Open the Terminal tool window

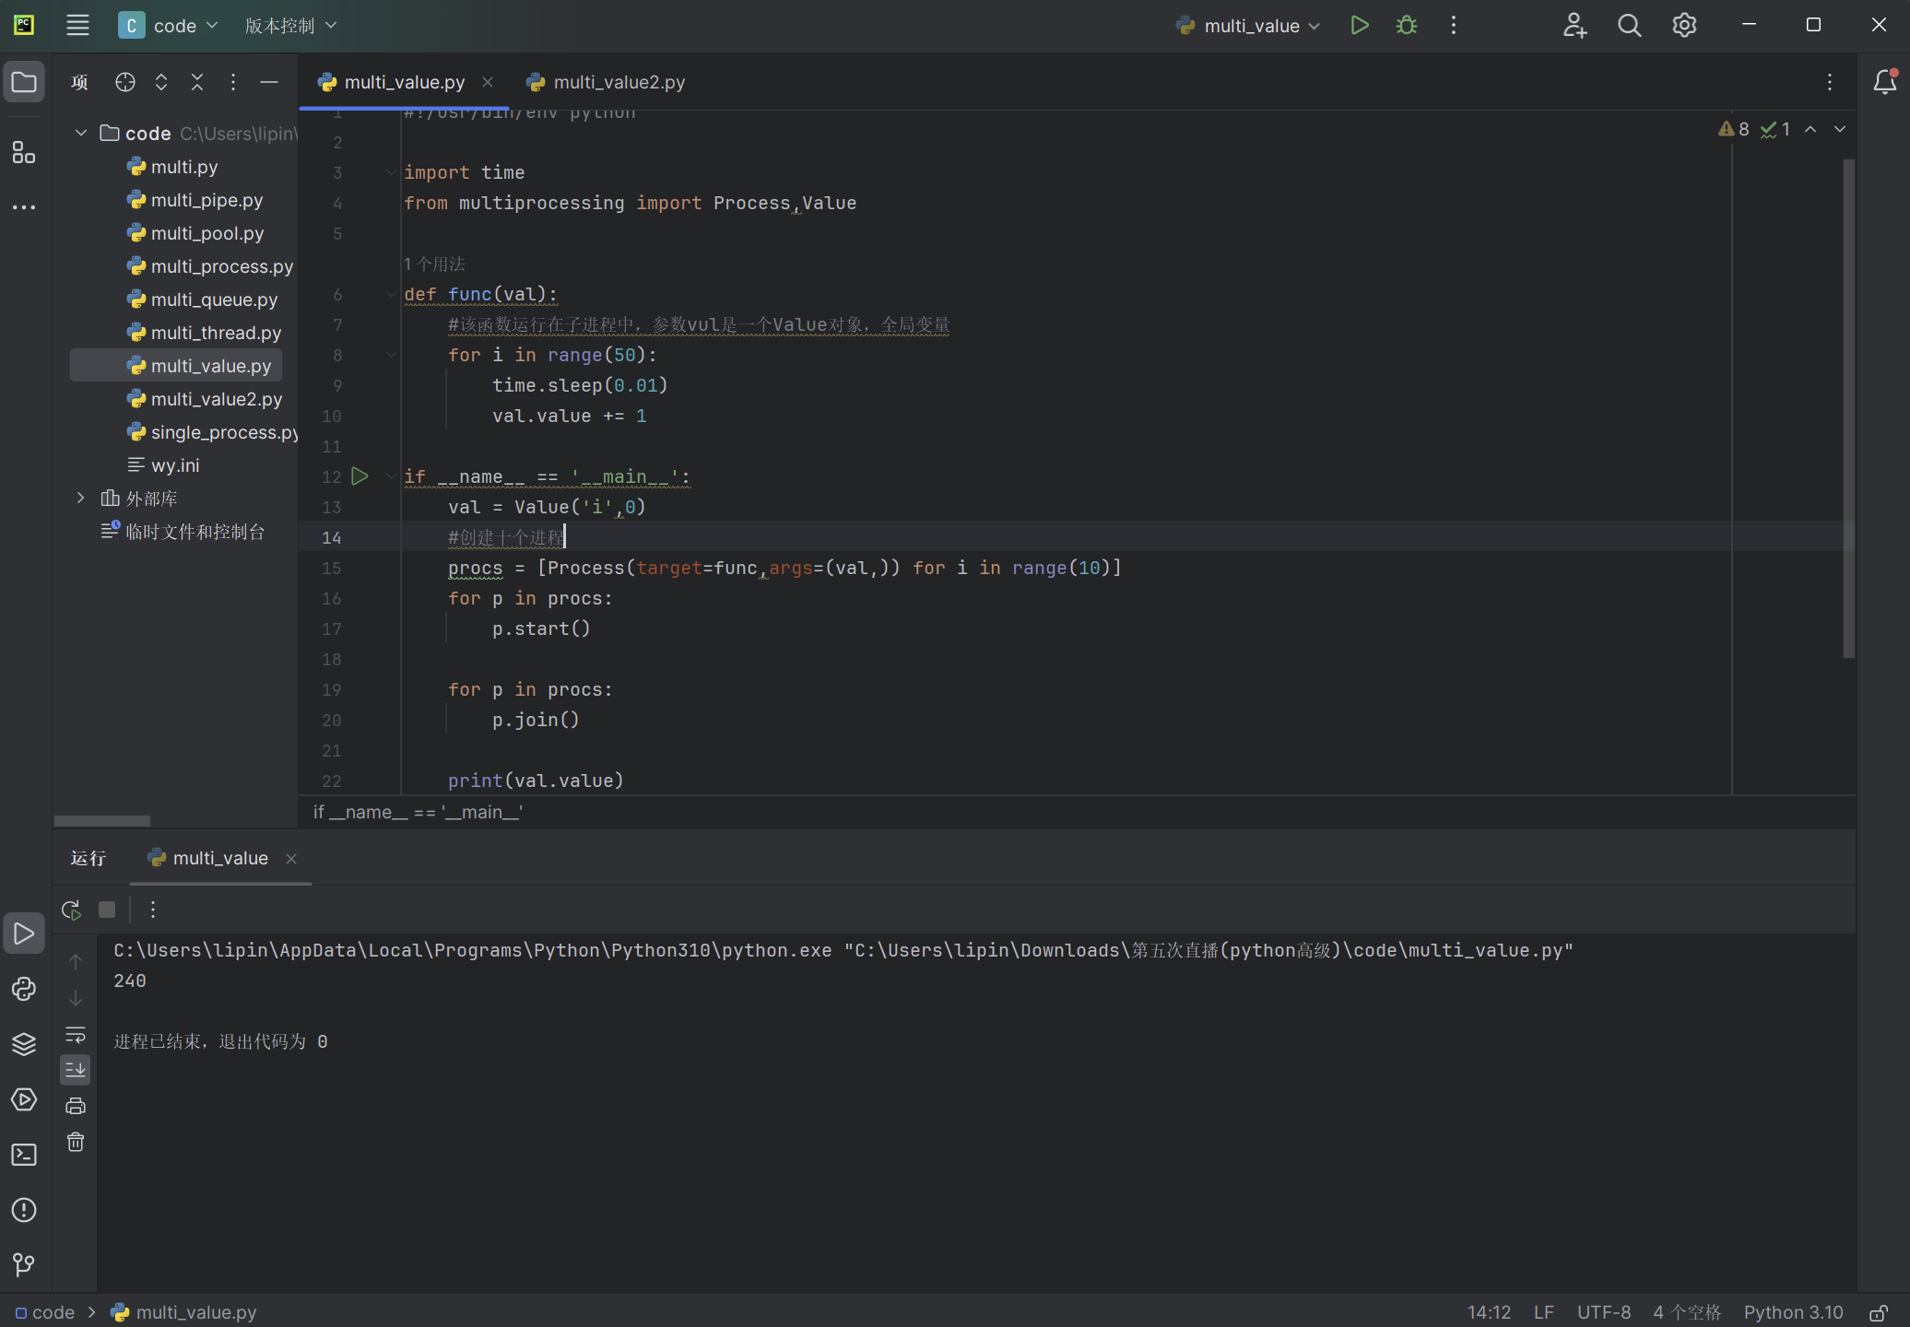(x=24, y=1155)
